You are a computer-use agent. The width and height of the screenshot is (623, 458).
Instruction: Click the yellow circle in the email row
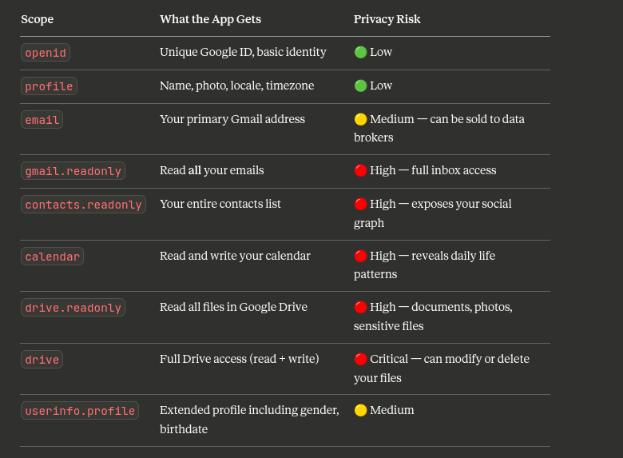click(360, 119)
